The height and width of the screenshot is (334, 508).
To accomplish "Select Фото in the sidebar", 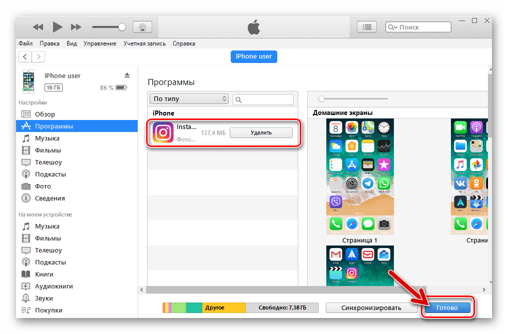I will click(77, 186).
